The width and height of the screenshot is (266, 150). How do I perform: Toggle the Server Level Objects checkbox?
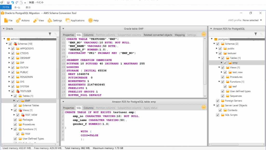218,105
